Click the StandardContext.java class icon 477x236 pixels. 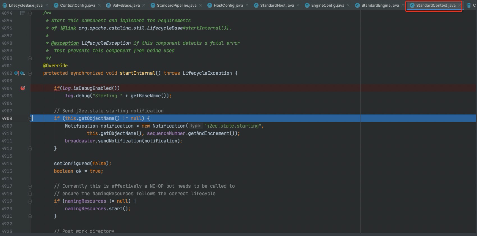(x=412, y=5)
